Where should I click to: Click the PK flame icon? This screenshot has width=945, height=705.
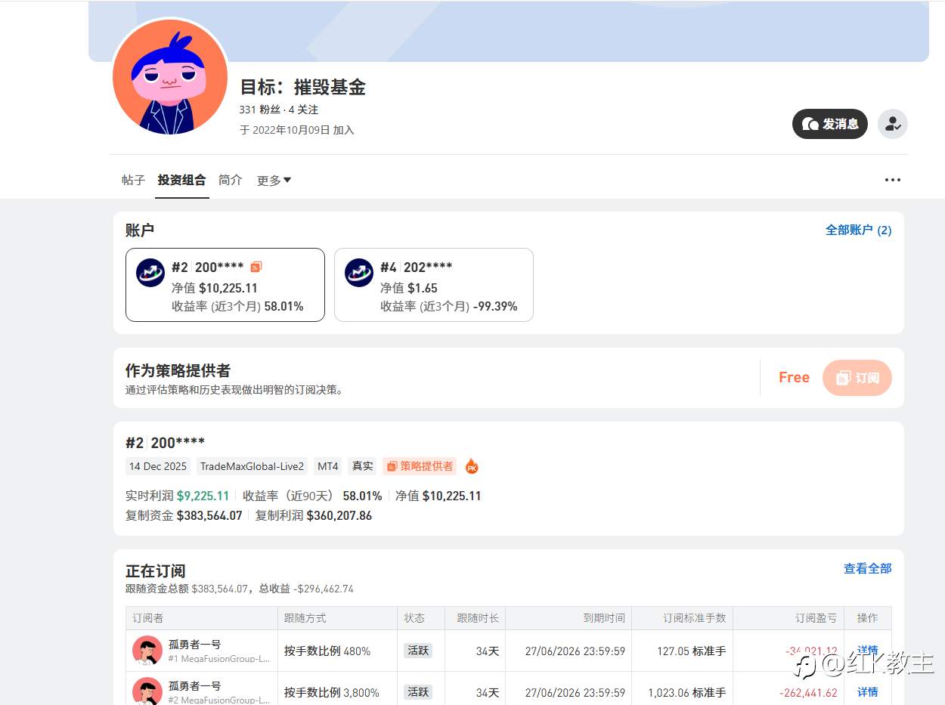tap(472, 466)
